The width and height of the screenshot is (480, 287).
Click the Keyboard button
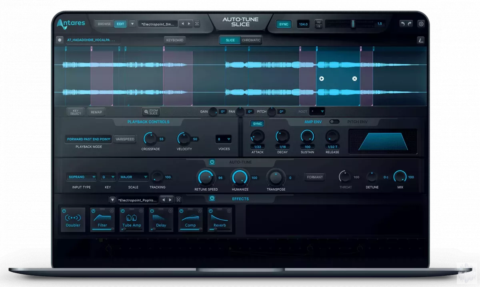click(x=175, y=40)
